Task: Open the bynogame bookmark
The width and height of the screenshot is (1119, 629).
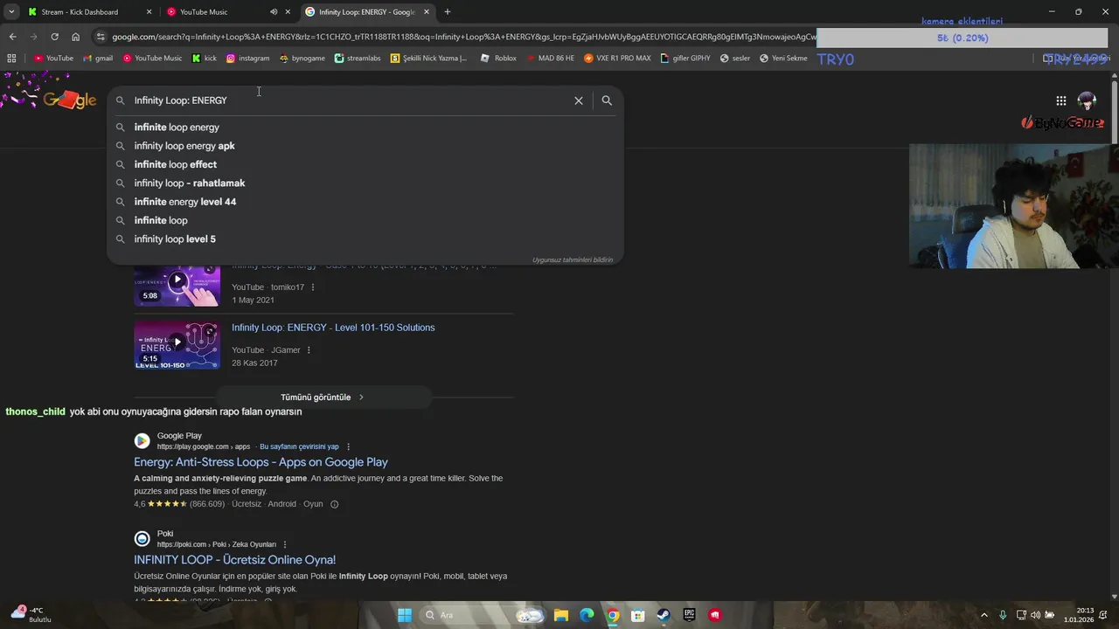Action: [x=302, y=59]
